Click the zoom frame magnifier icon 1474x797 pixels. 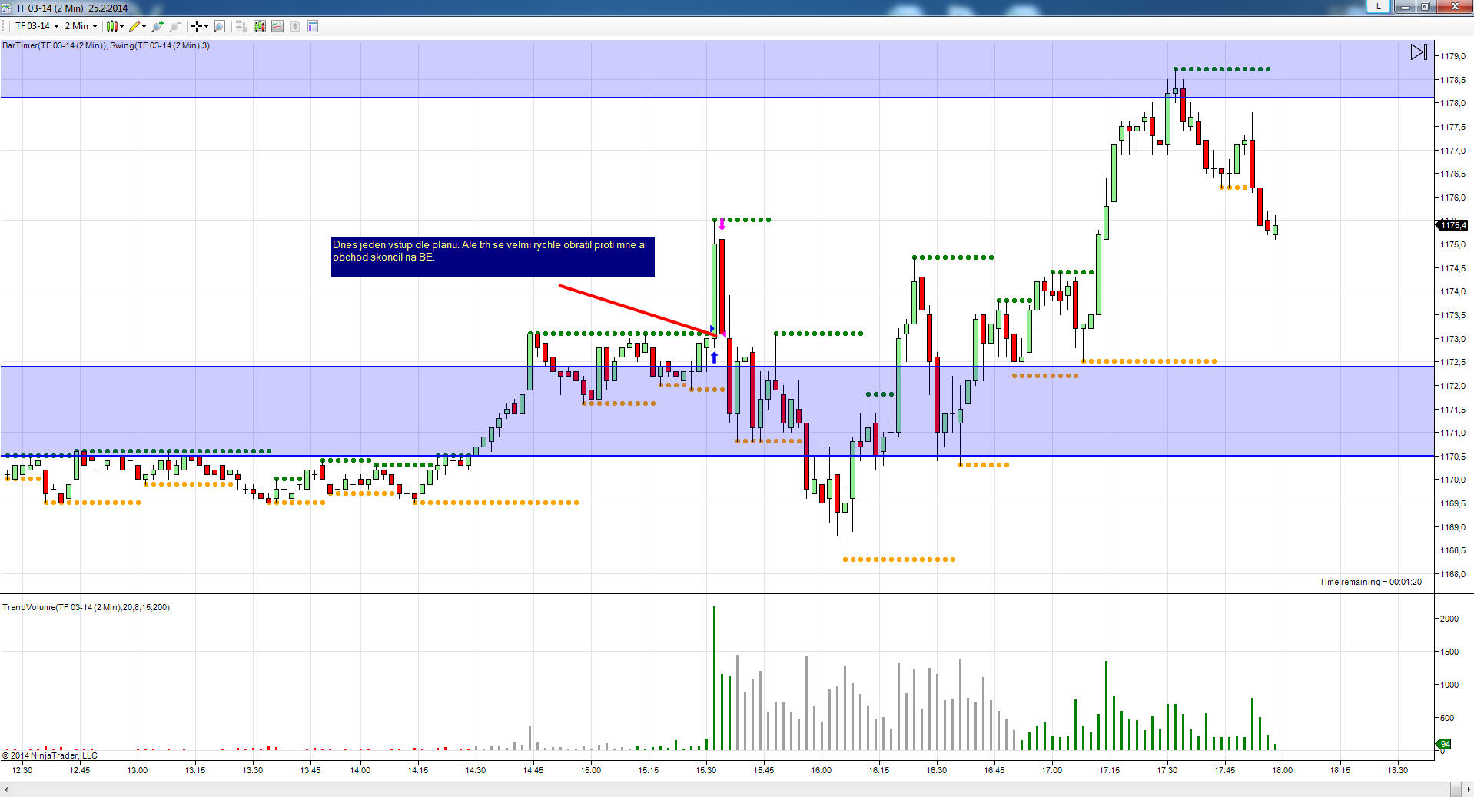pos(219,26)
